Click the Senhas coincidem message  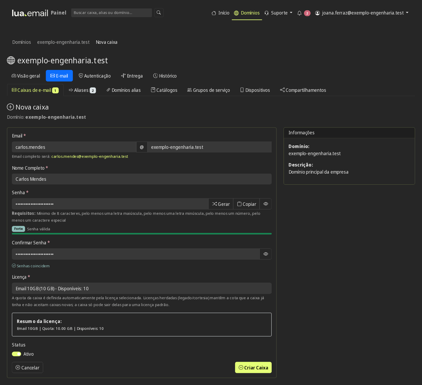31,266
